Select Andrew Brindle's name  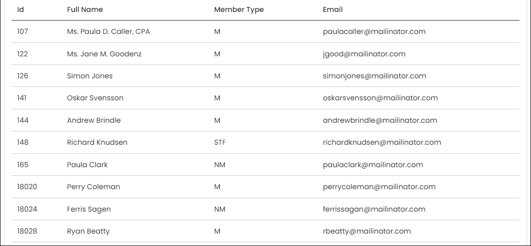[94, 120]
